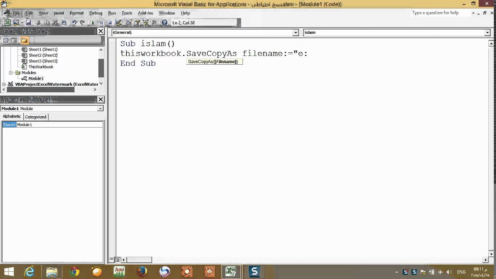496x279 pixels.
Task: Click the Find binoculars icon
Action: pyautogui.click(x=64, y=22)
